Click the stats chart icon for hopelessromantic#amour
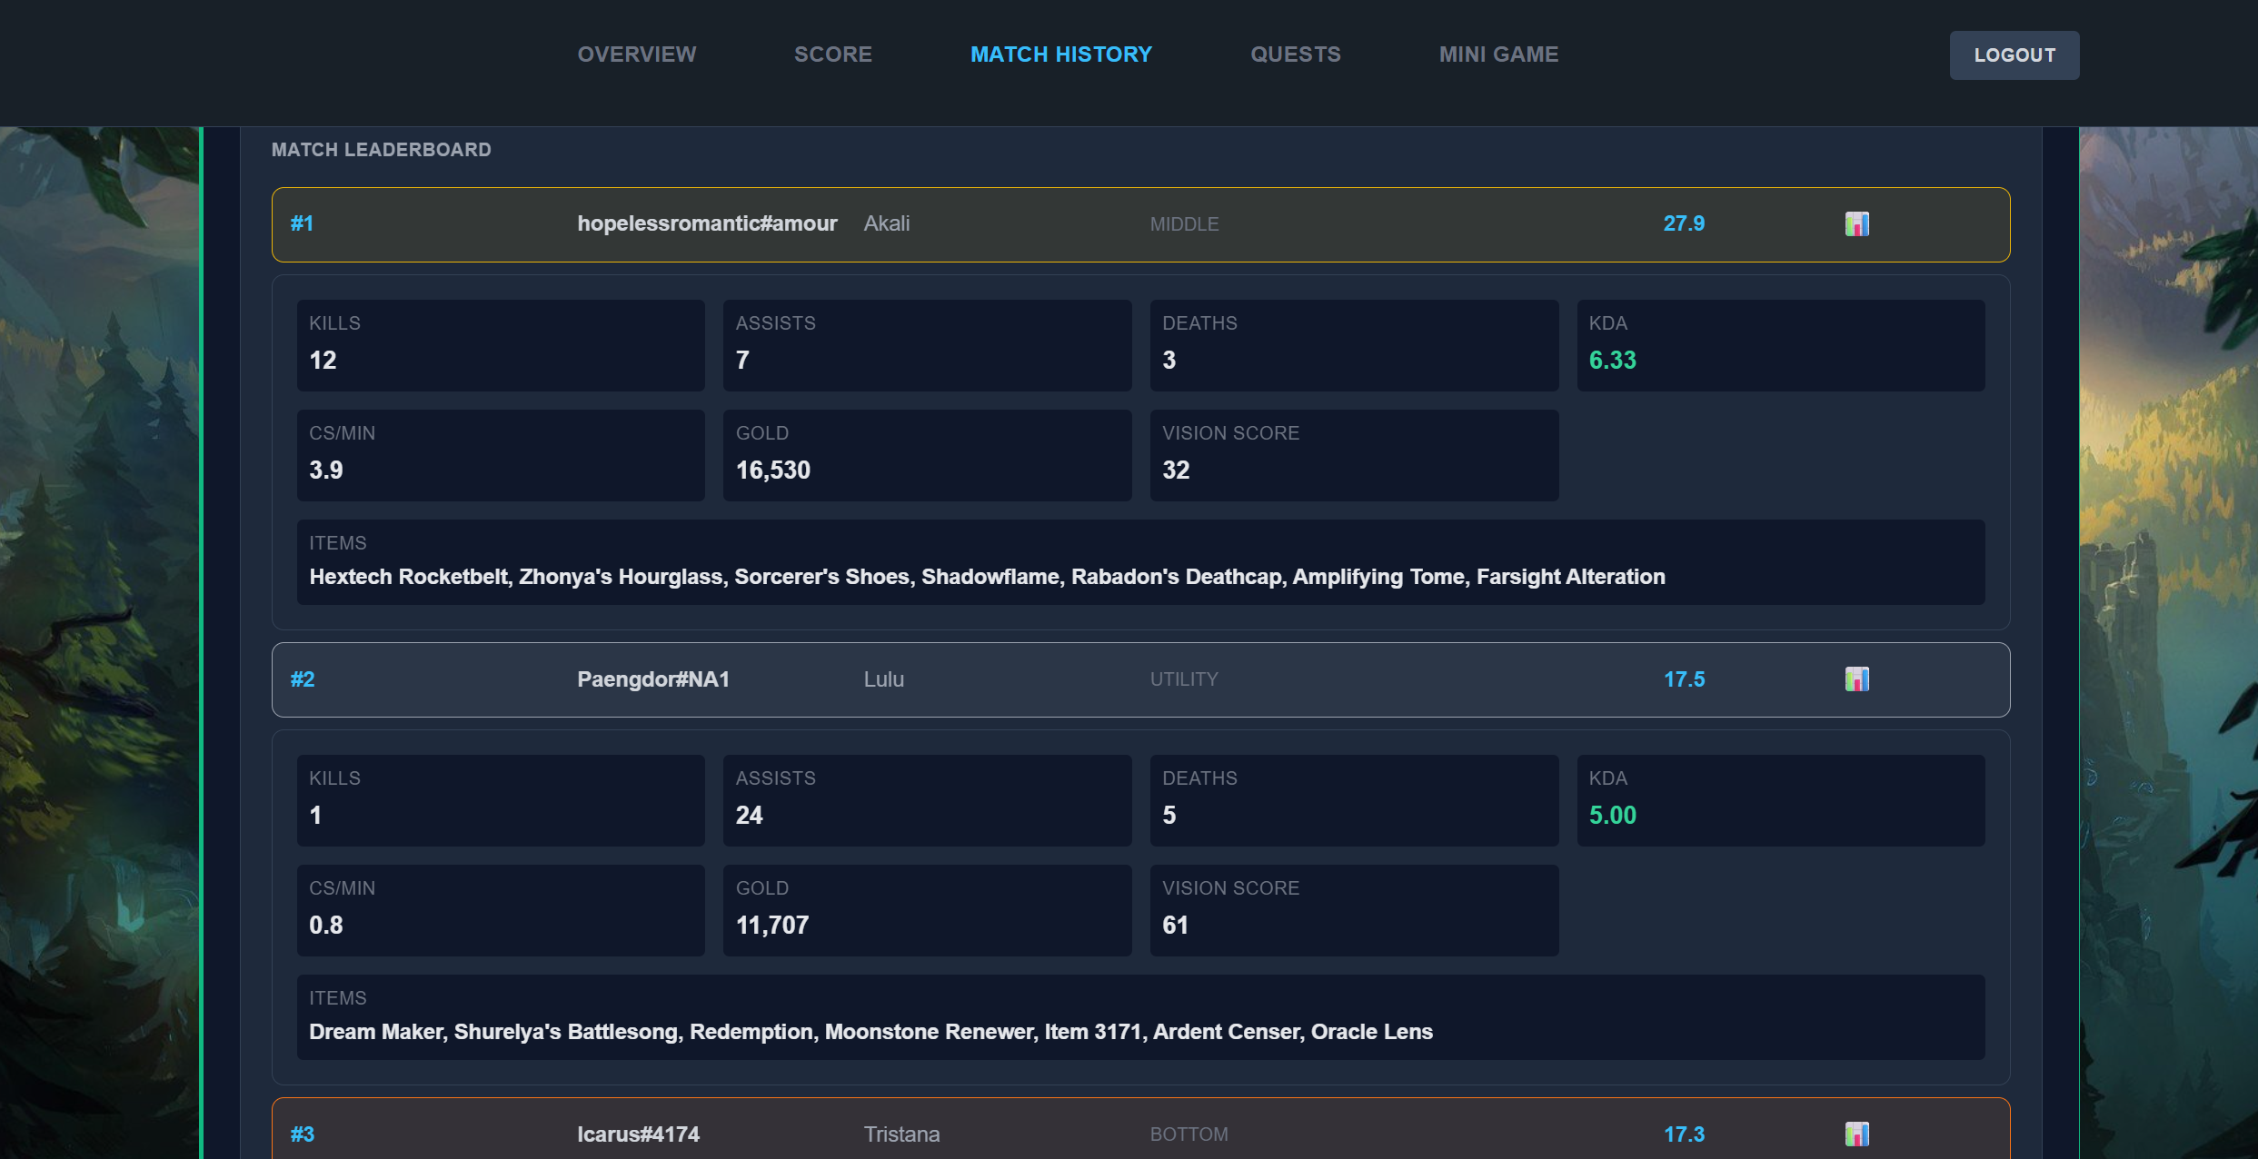This screenshot has height=1159, width=2258. (1856, 224)
